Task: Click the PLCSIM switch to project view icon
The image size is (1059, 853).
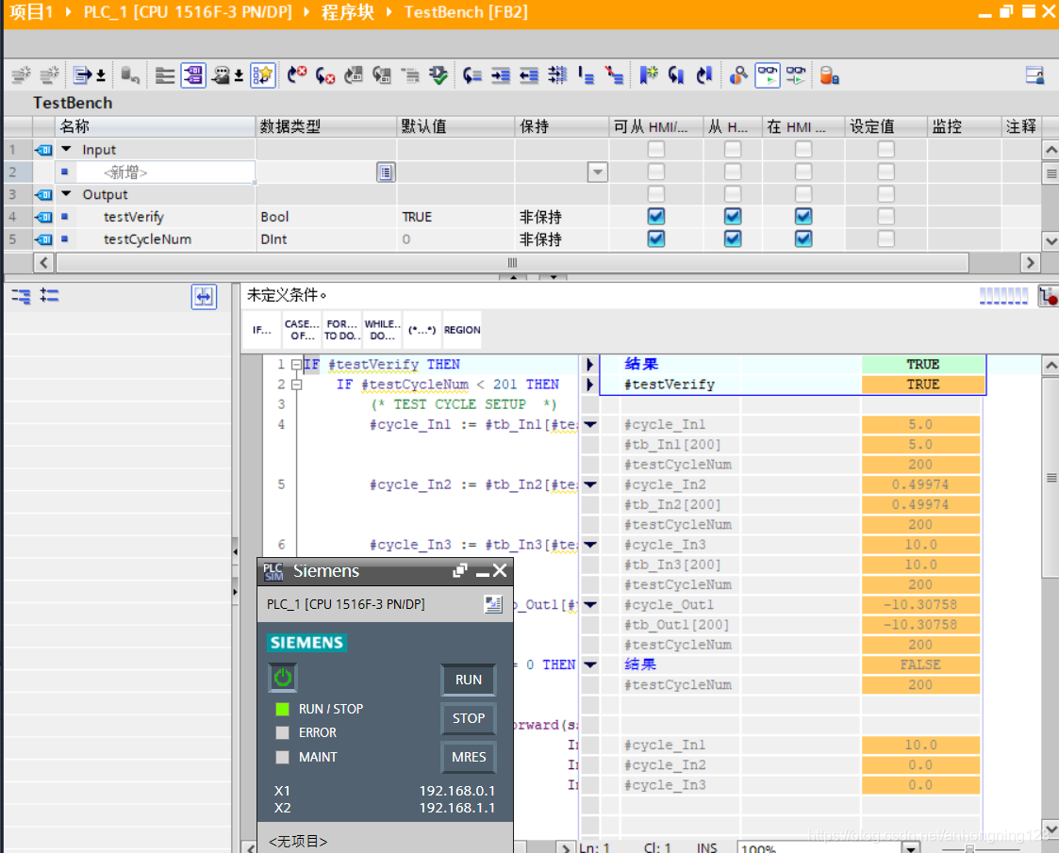Action: pyautogui.click(x=494, y=604)
